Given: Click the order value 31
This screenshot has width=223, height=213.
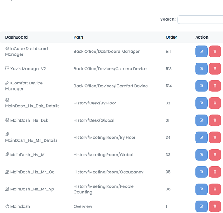Looking at the screenshot, I should [167, 120].
